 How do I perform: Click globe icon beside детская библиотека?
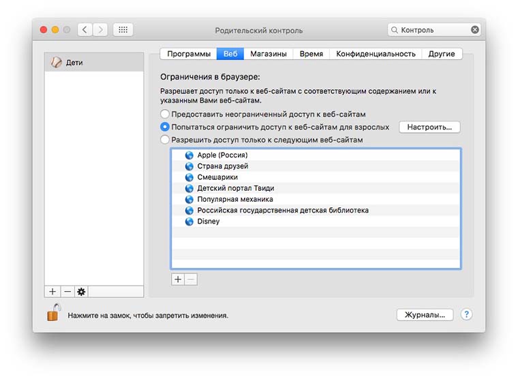click(x=189, y=211)
